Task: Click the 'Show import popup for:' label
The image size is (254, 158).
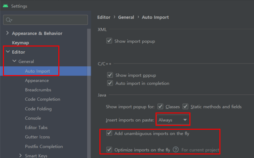Action: click(x=130, y=107)
